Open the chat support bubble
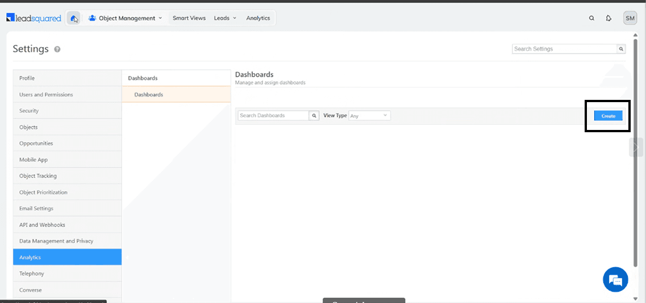The image size is (646, 303). [615, 280]
